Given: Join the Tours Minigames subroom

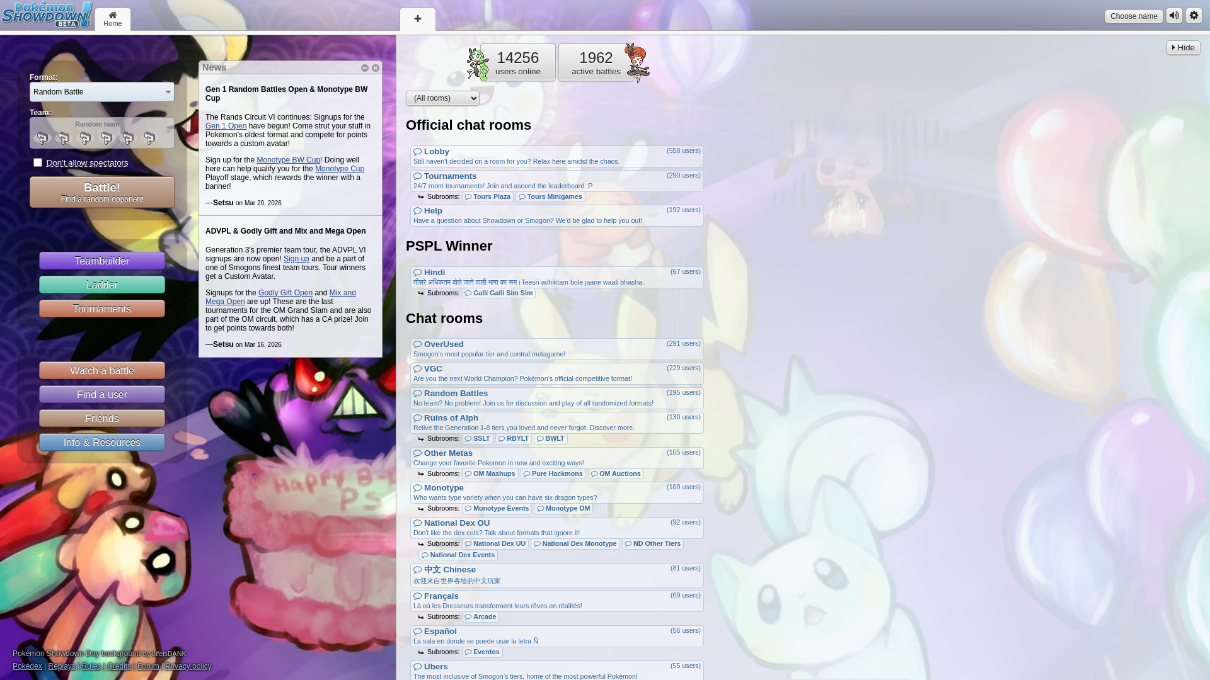Looking at the screenshot, I should point(550,197).
